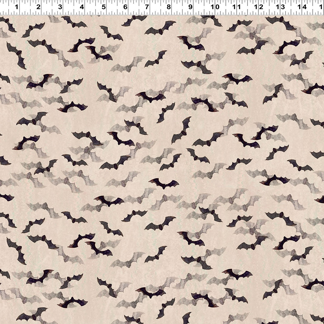The height and width of the screenshot is (324, 324).
Task: Select the number 8 on the ruler
Action: click(169, 6)
